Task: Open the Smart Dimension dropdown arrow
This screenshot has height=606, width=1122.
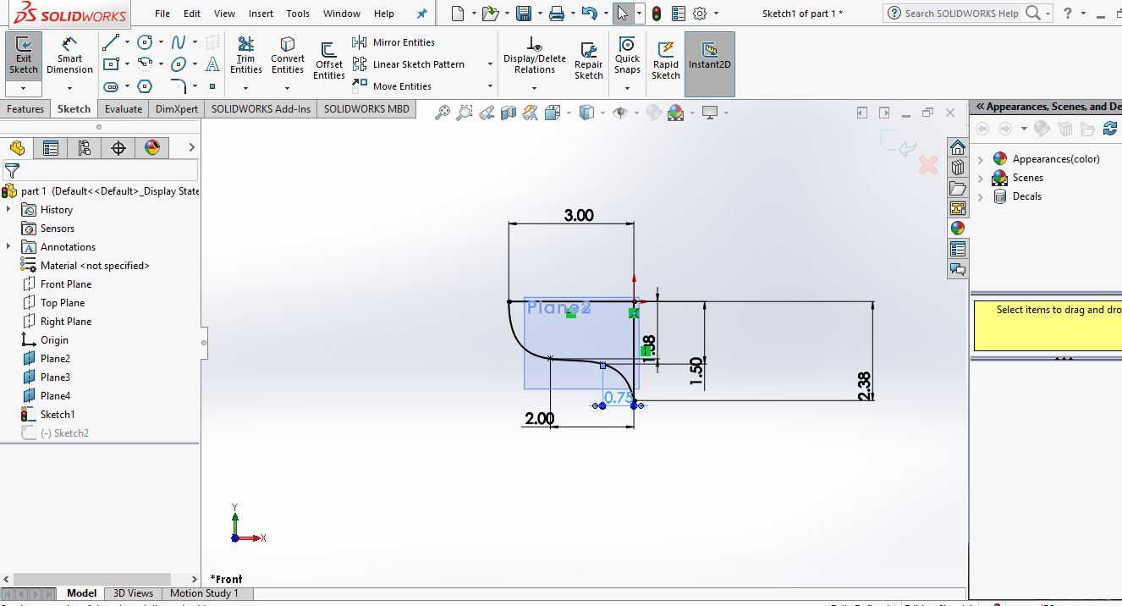Action: pyautogui.click(x=69, y=88)
